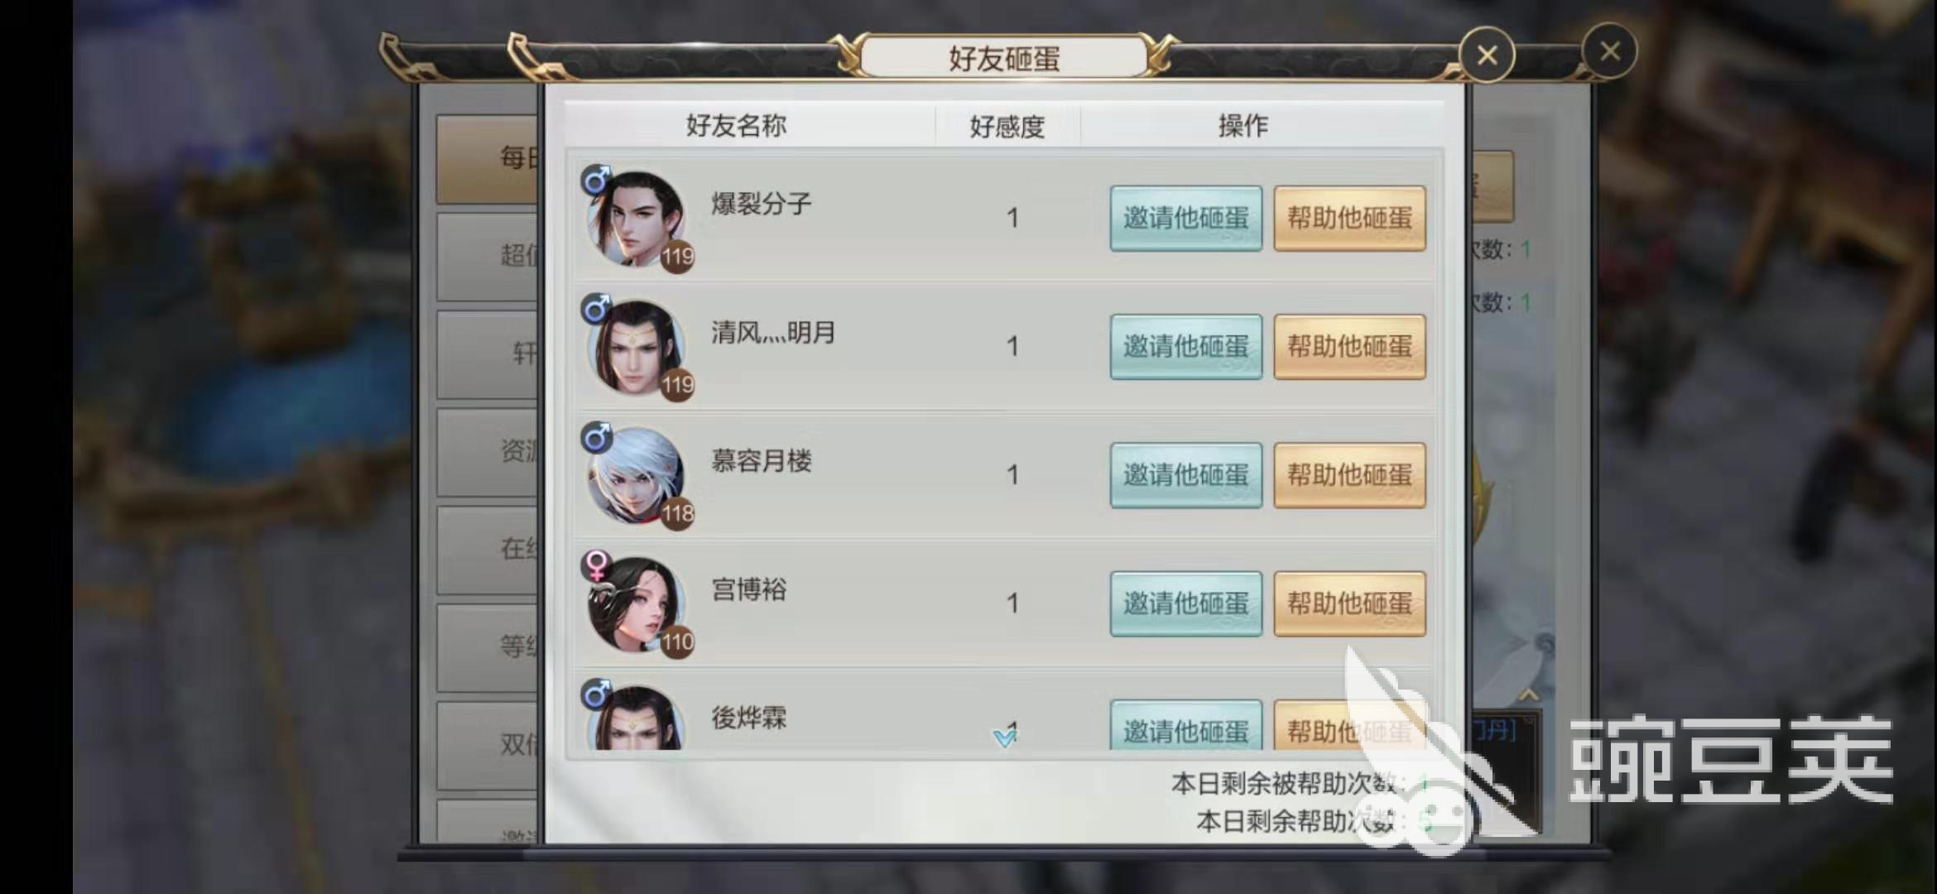Viewport: 1937px width, 894px height.
Task: Help 爆裂分子 with 帮助他砸蛋
Action: pos(1349,219)
